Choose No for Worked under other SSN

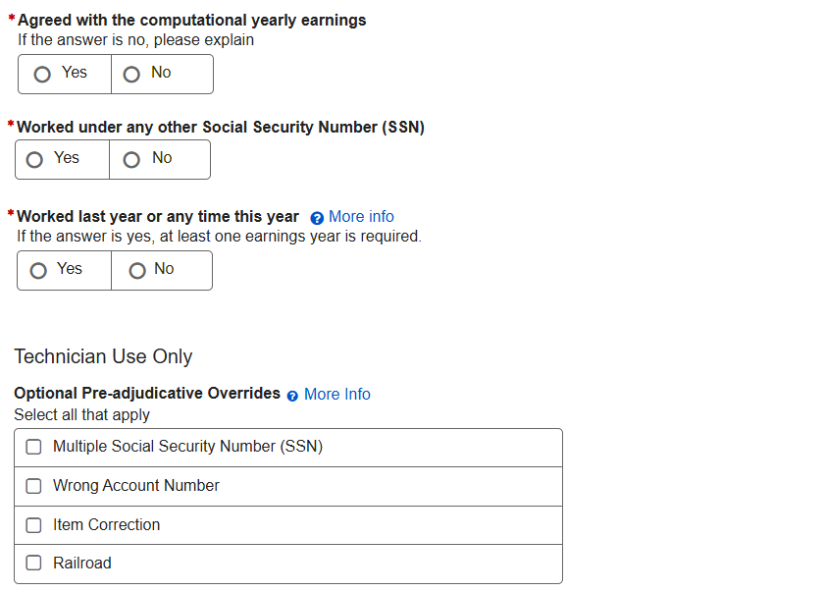coord(131,159)
